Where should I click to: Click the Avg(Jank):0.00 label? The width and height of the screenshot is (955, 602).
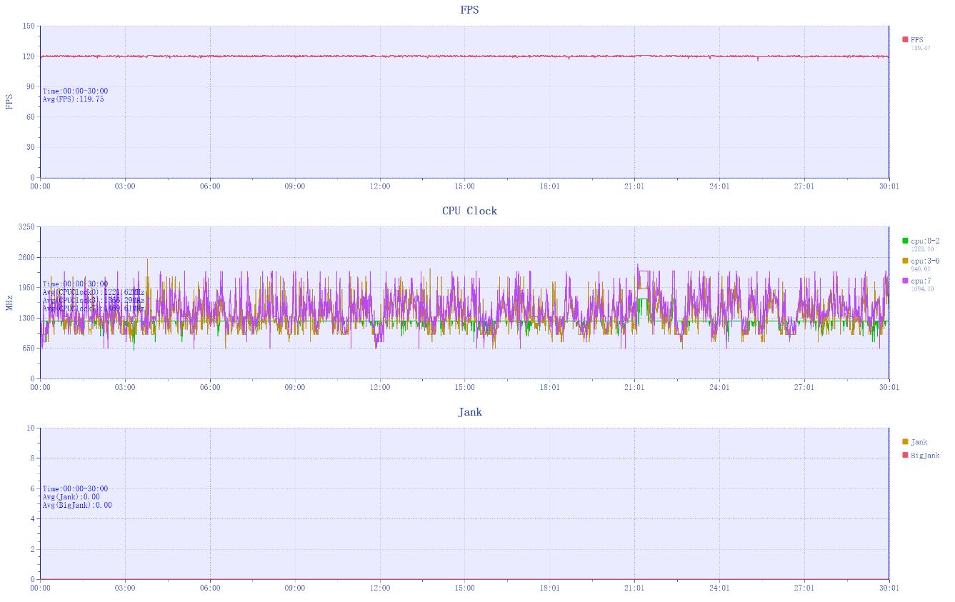[71, 497]
